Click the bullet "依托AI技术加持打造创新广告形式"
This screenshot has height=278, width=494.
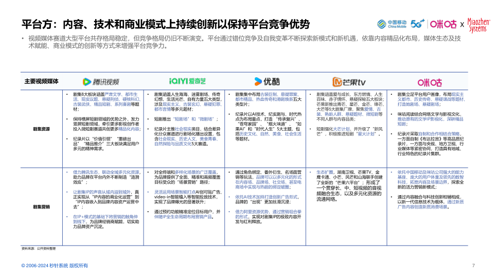269,199
